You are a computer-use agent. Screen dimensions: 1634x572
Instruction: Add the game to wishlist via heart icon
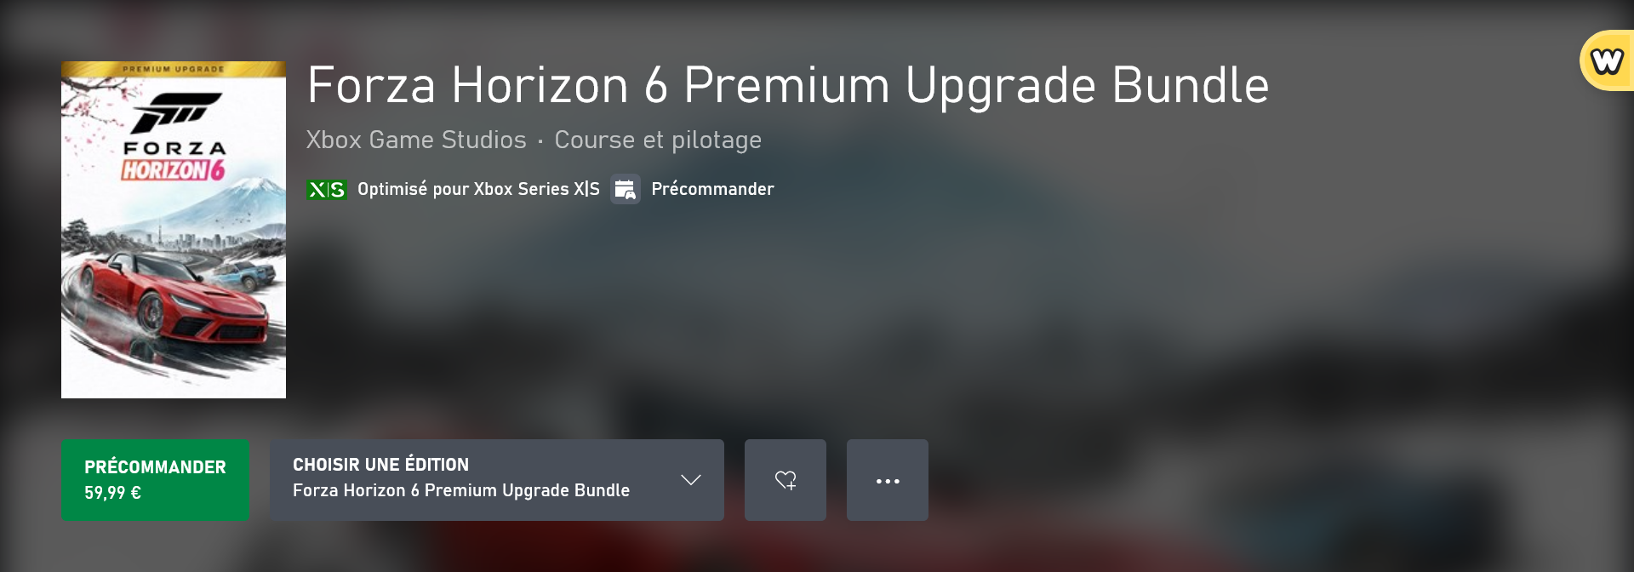coord(786,480)
